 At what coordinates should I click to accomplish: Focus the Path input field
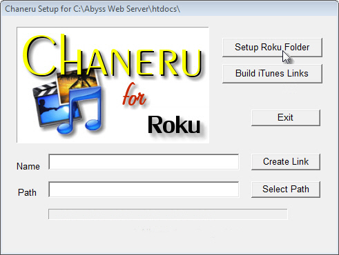[x=144, y=190]
